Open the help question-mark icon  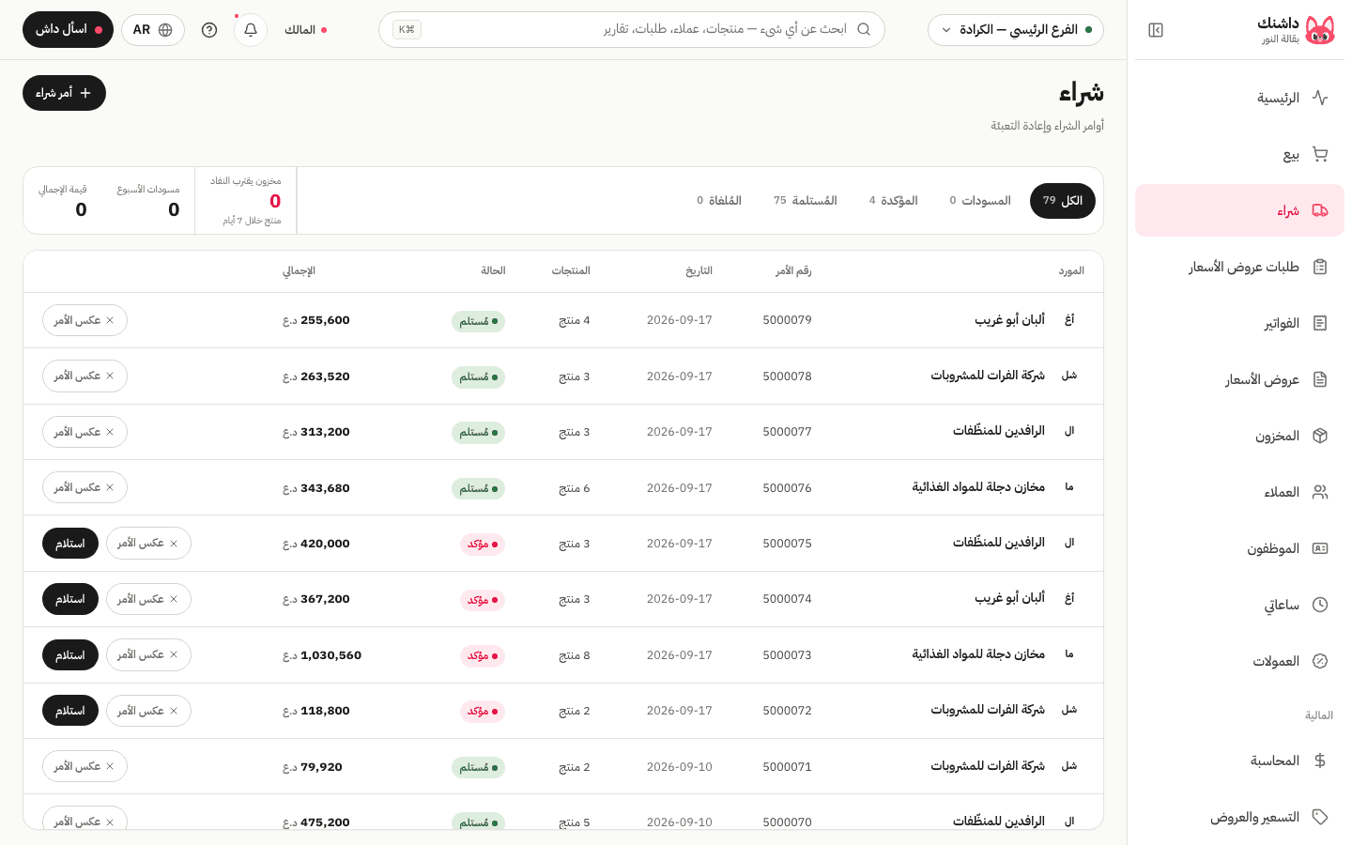[209, 30]
